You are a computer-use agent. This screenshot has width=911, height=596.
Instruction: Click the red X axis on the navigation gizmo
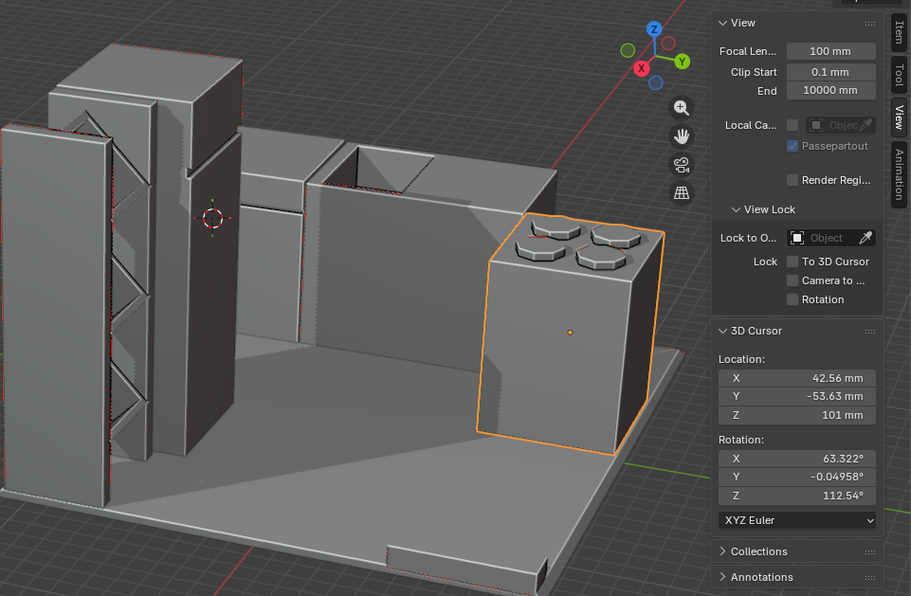pos(642,68)
